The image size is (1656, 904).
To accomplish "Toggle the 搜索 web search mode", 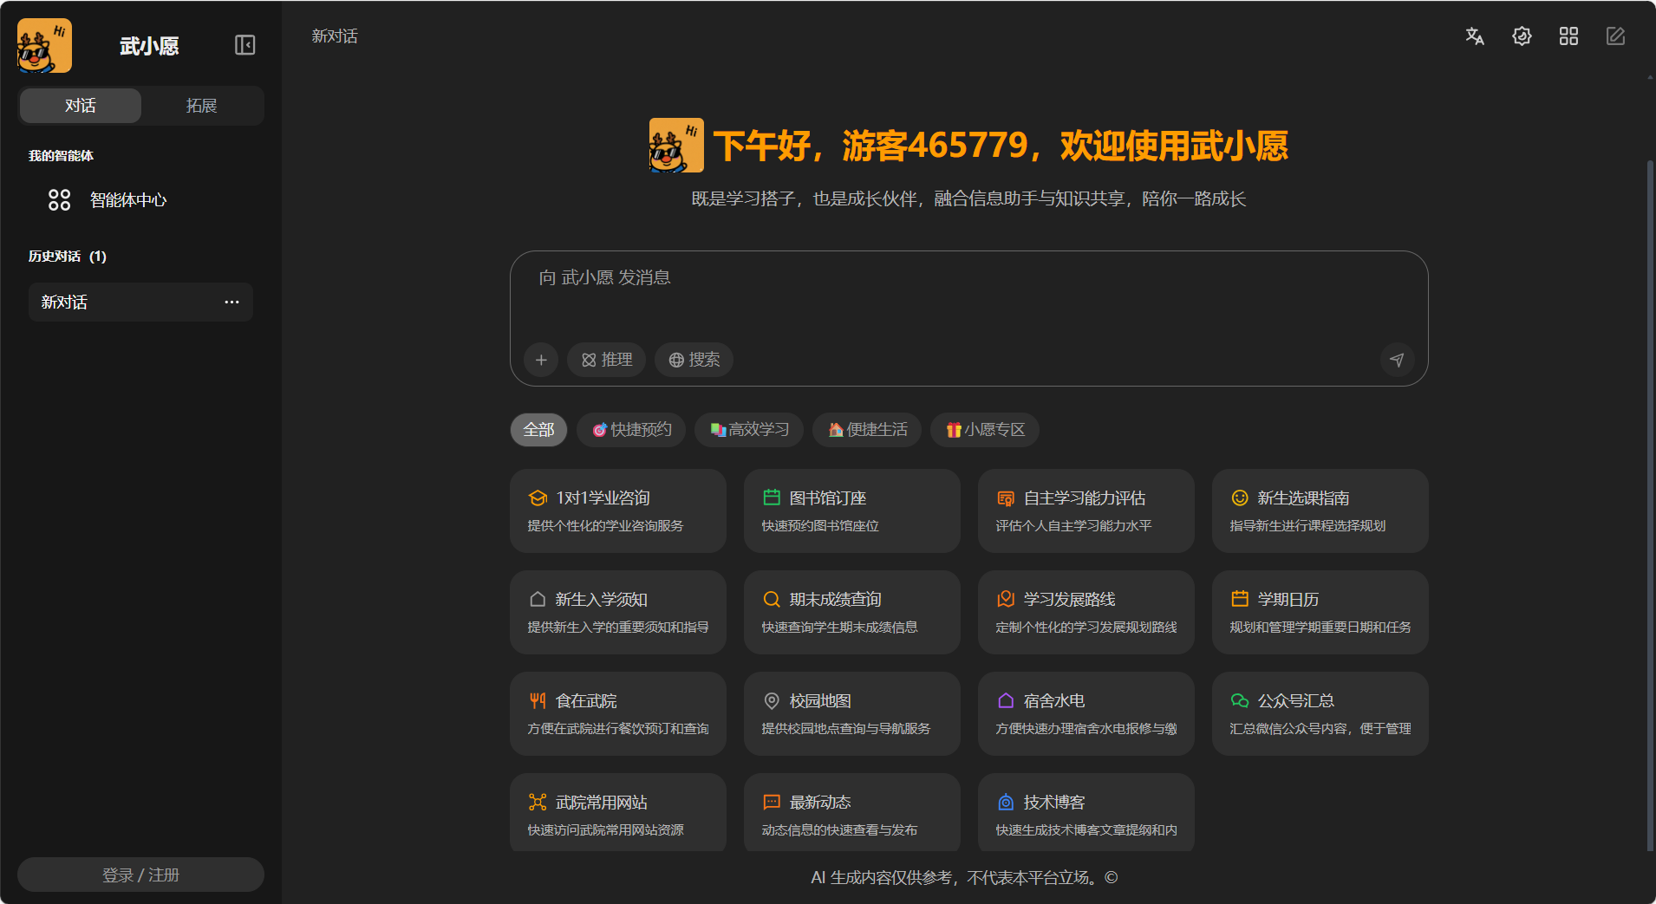I will [x=694, y=360].
